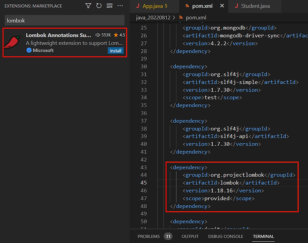Click the Lombok red chili pepper icon
The image size is (308, 243).
12,42
